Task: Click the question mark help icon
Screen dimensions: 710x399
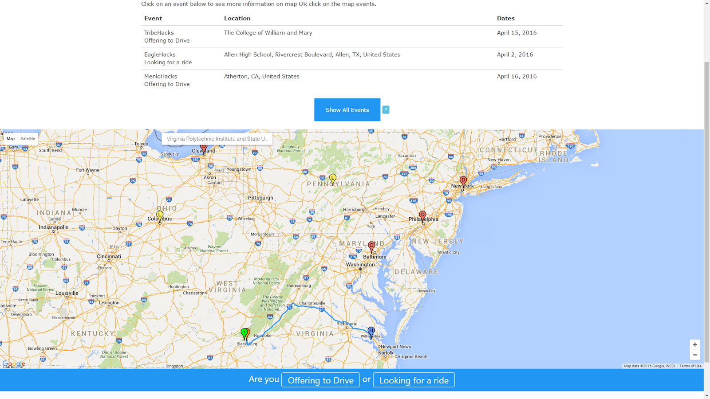Action: (386, 110)
